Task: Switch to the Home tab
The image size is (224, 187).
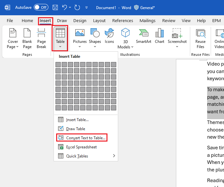Action: [x=27, y=21]
